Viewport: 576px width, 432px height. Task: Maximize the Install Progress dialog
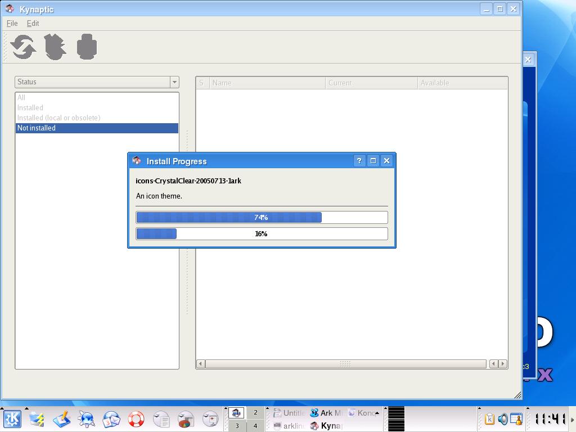pyautogui.click(x=373, y=160)
